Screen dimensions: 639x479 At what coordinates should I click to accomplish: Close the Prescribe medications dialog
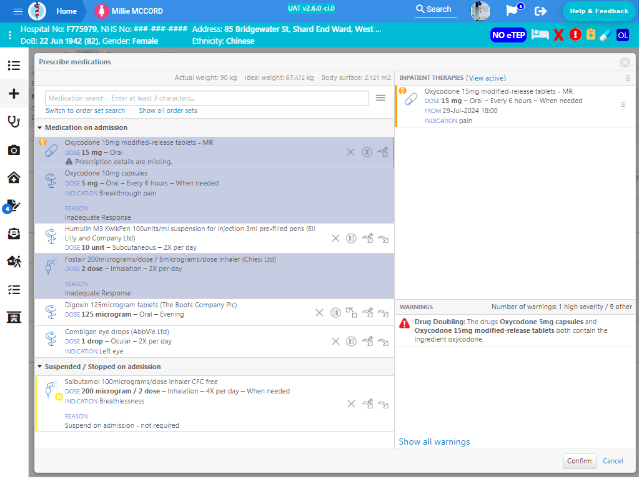click(x=625, y=62)
